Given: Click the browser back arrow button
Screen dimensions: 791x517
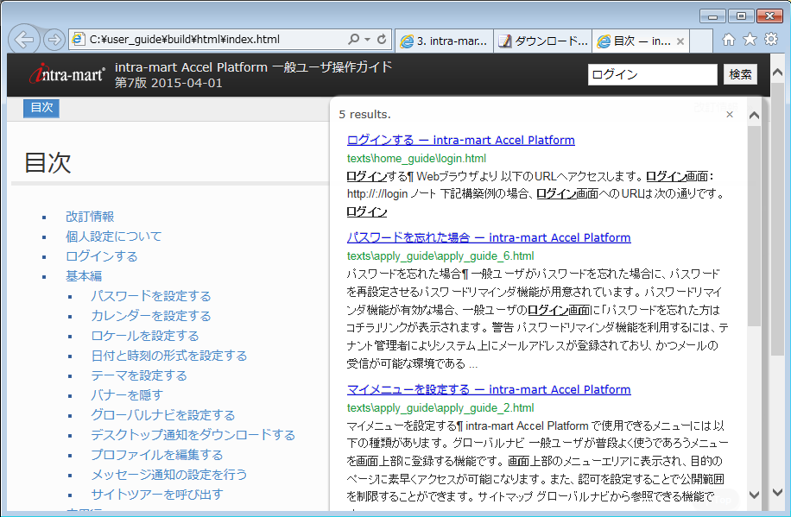Looking at the screenshot, I should 25,40.
